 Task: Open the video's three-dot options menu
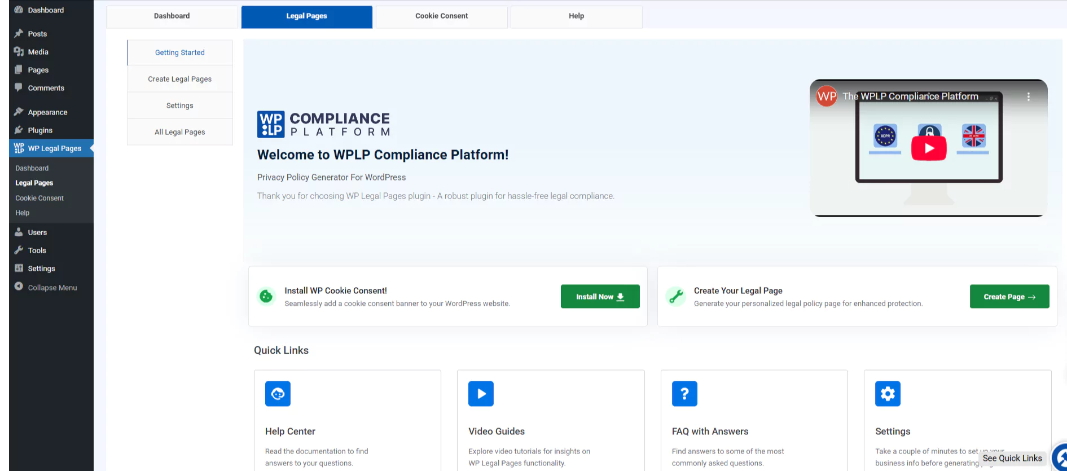(1029, 96)
